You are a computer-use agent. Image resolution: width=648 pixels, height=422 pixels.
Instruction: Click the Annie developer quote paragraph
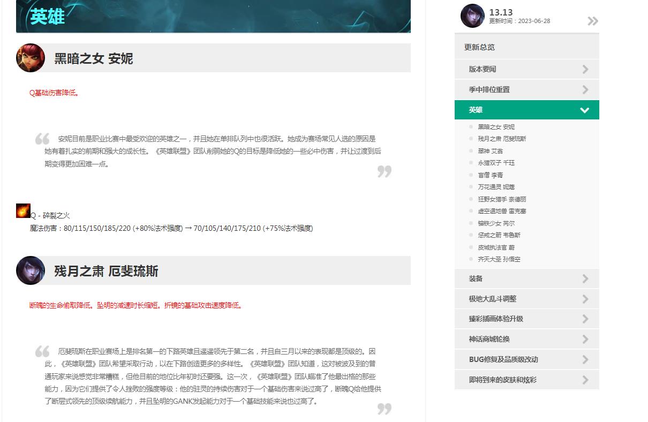pyautogui.click(x=213, y=151)
